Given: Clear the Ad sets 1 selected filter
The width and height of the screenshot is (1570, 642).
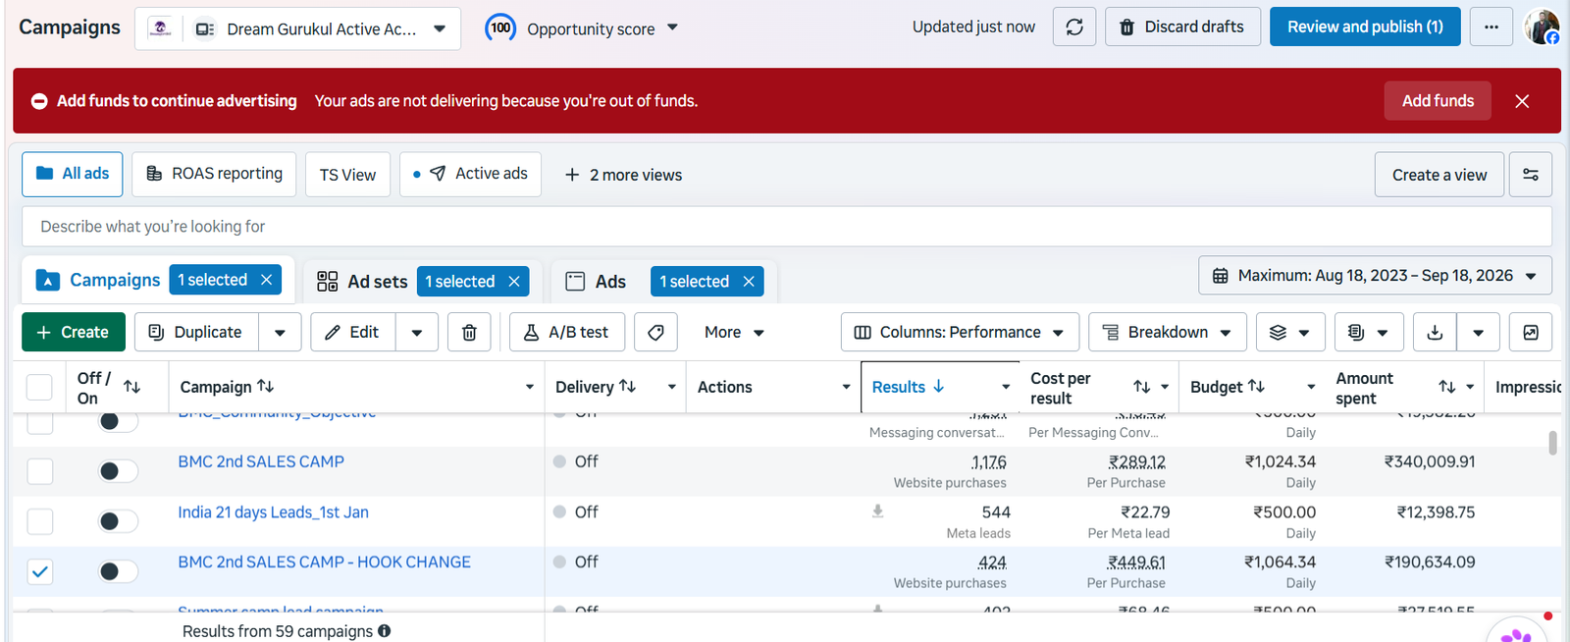Looking at the screenshot, I should [x=513, y=282].
